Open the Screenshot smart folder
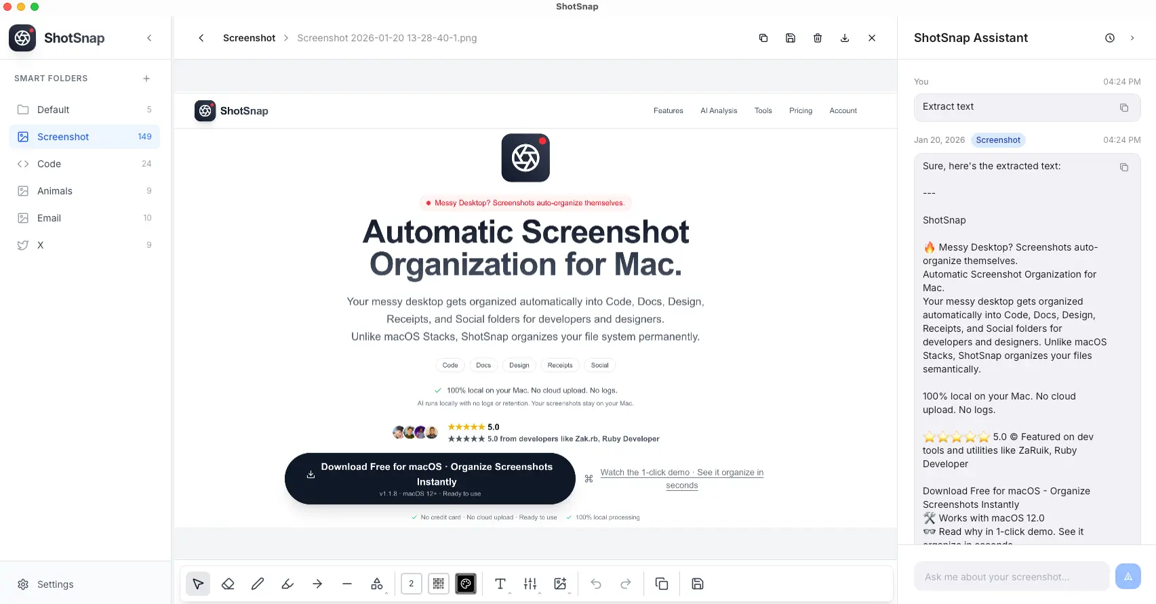The image size is (1156, 604). coord(85,137)
